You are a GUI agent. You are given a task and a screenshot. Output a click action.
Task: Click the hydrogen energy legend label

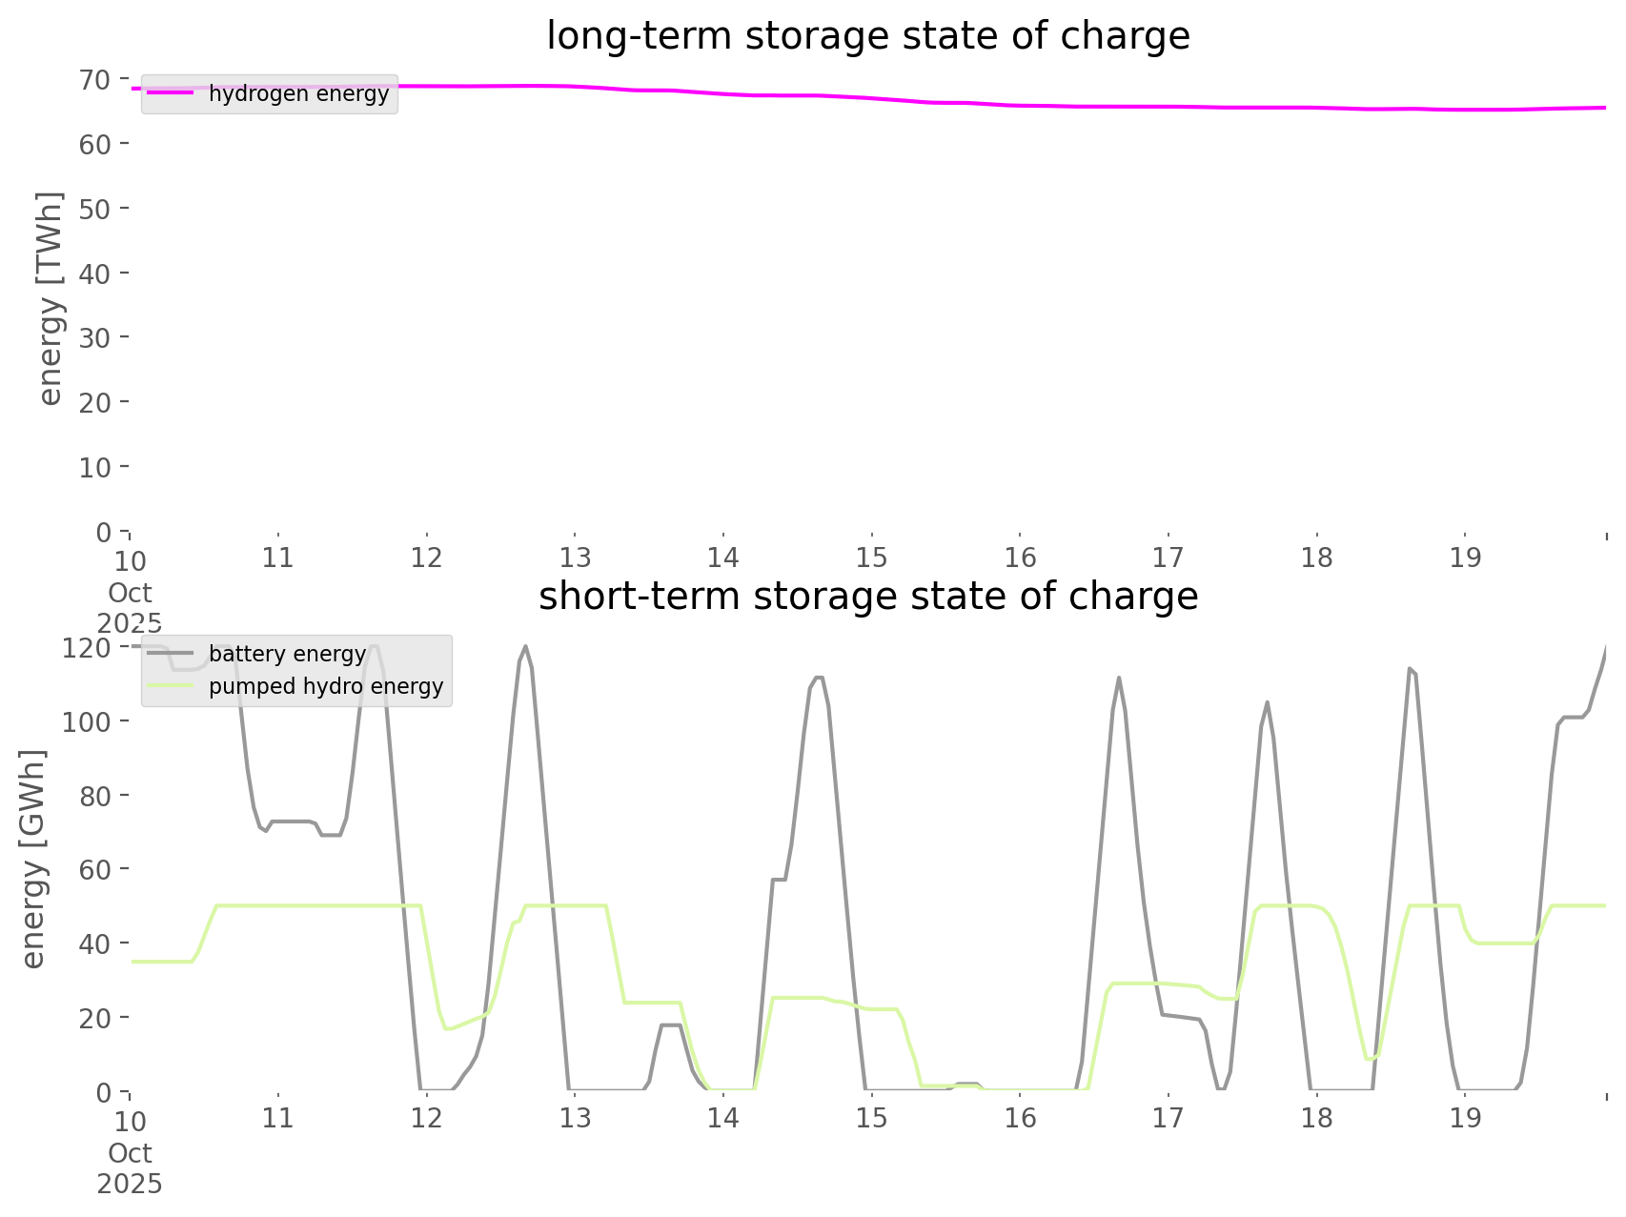298,93
